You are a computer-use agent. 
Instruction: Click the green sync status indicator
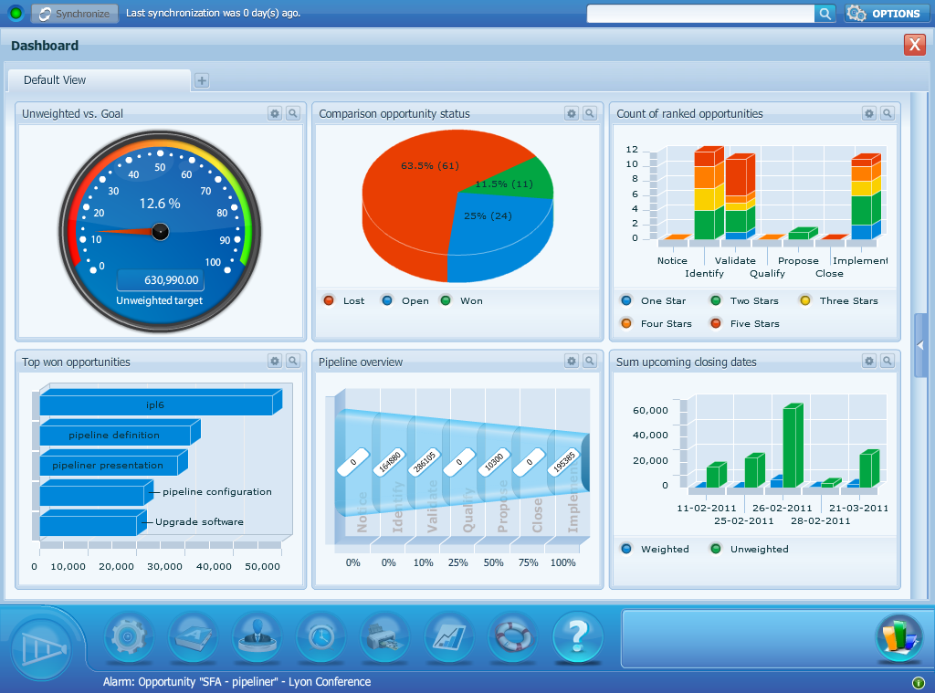point(16,13)
